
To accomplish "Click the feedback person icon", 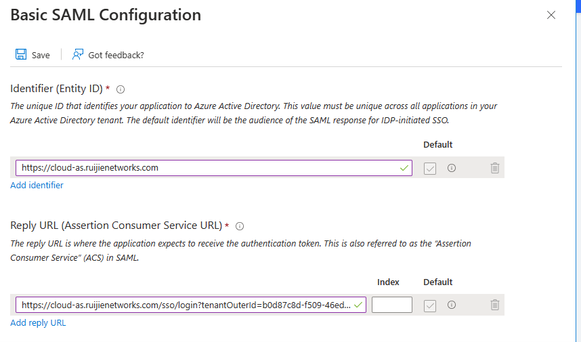I will tap(78, 54).
